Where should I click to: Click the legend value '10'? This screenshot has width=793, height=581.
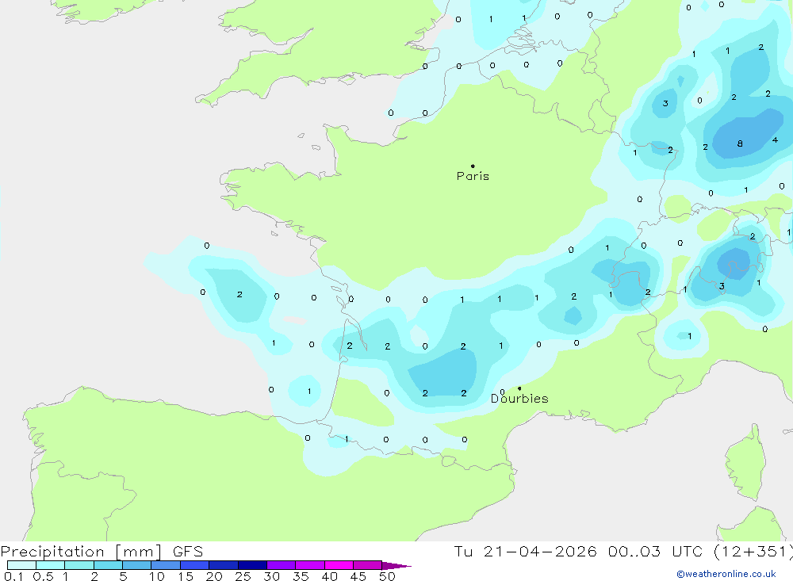156,576
